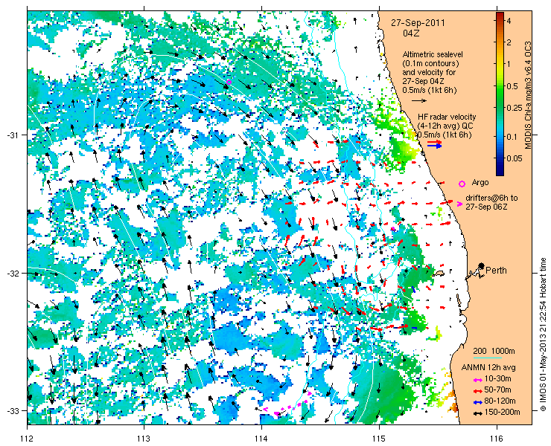
Task: Click the black altimetric velocity scale arrow
Action: (419, 100)
